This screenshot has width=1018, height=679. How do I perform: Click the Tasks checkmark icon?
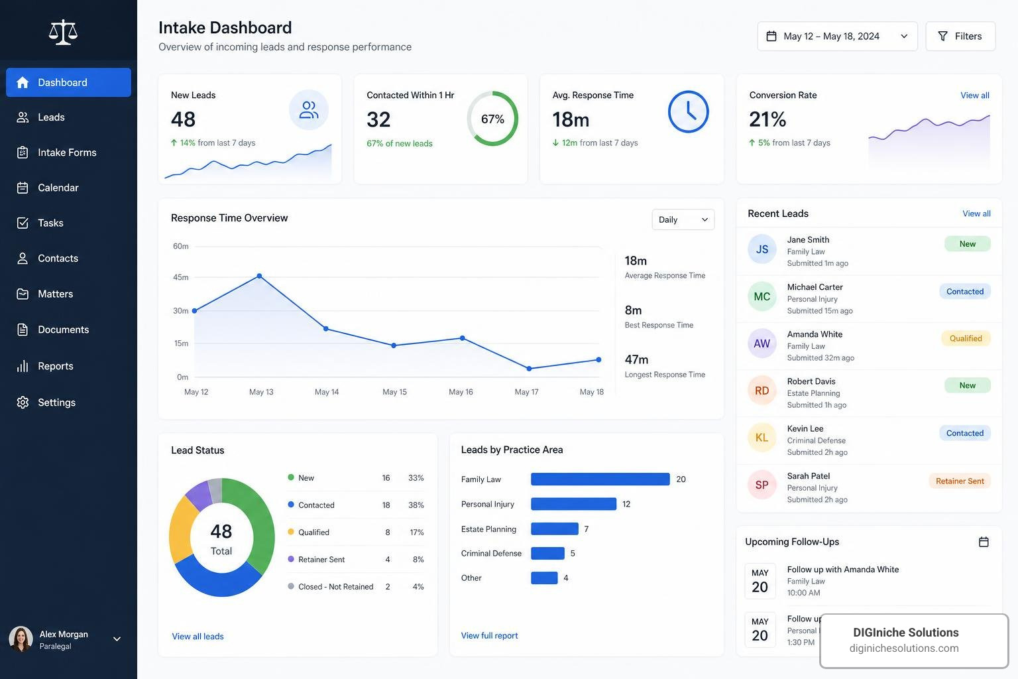(x=23, y=223)
